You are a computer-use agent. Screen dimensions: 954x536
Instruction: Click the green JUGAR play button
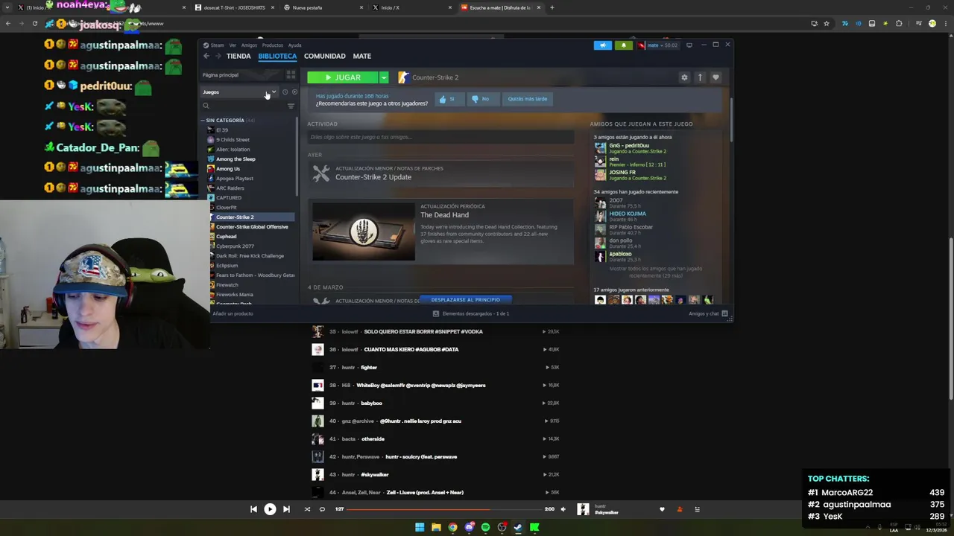pyautogui.click(x=343, y=77)
